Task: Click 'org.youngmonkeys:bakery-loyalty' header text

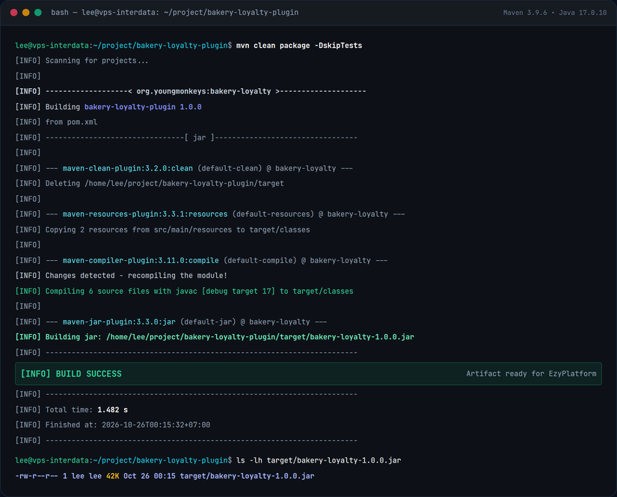Action: (203, 91)
